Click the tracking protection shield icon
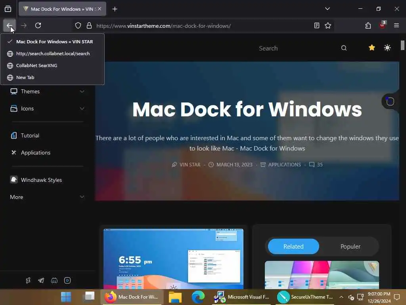 point(78,25)
